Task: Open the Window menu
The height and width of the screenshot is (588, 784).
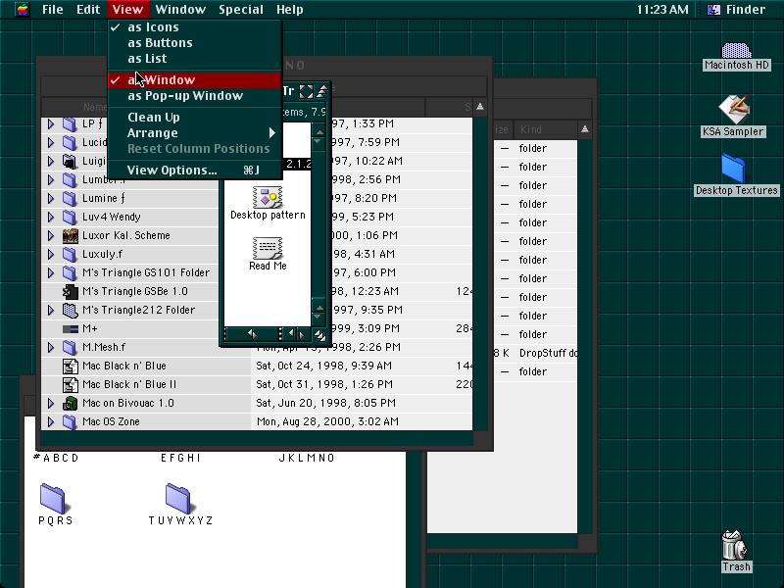Action: (x=180, y=10)
